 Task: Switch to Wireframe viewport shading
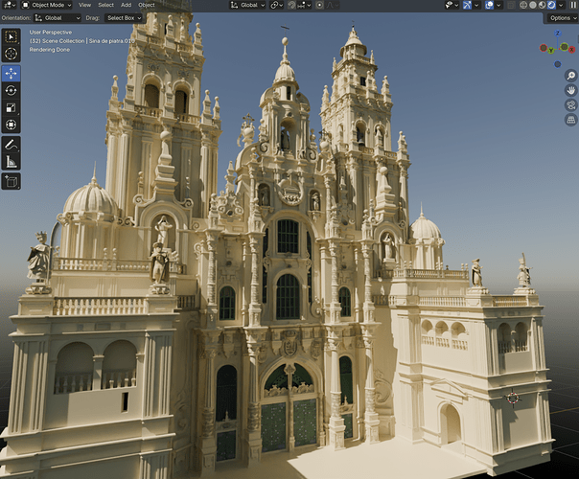pyautogui.click(x=523, y=5)
